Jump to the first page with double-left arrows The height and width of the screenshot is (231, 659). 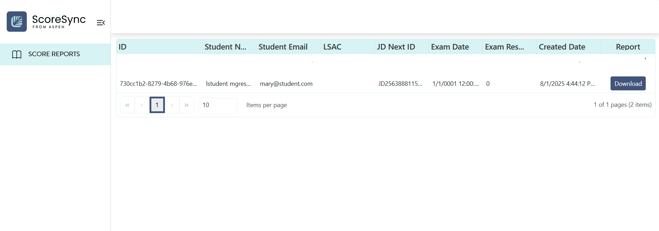coord(127,105)
